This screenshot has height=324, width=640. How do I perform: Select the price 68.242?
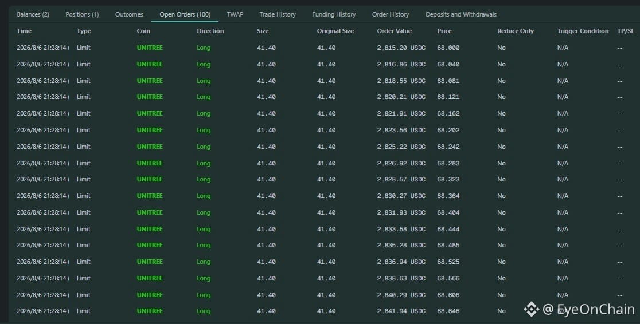point(448,147)
